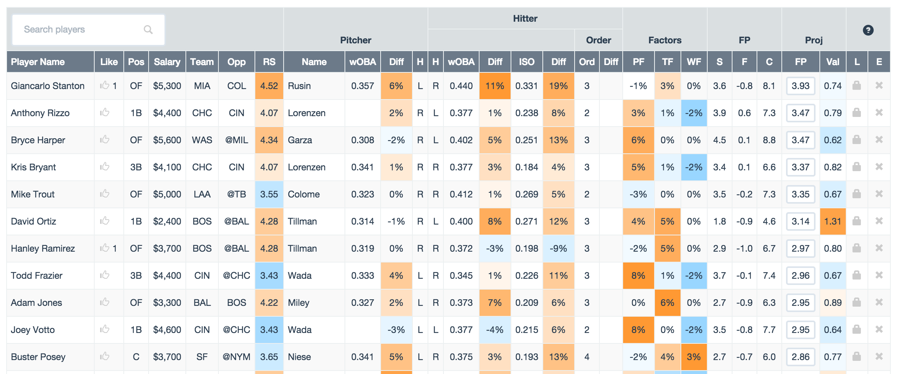The height and width of the screenshot is (374, 897).
Task: Click thumbs-up icon for Mike Trout
Action: [105, 194]
